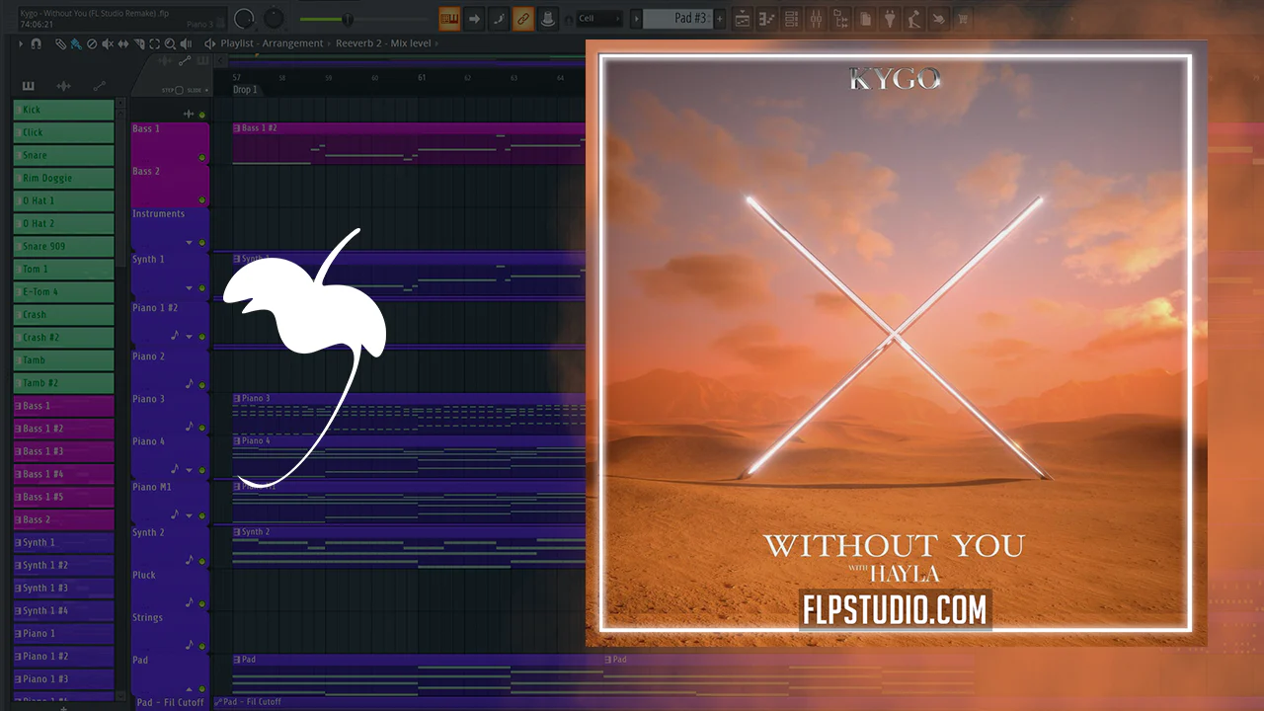Screen dimensions: 1264x711
Task: Mute the Bass 1 track
Action: [x=202, y=158]
